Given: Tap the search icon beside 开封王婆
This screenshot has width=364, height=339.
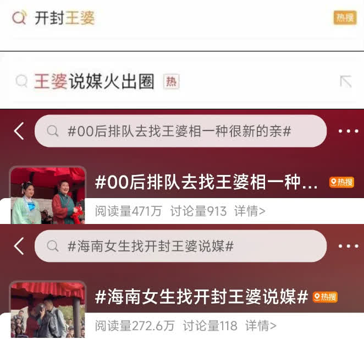Looking at the screenshot, I should [19, 18].
